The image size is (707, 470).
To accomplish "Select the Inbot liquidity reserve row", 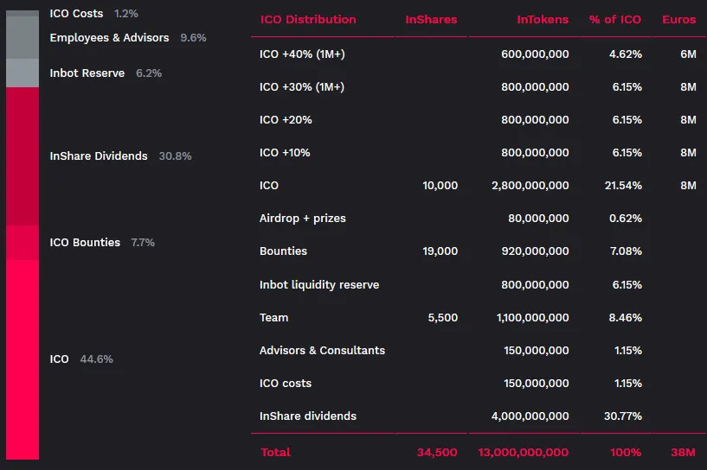I will click(x=478, y=284).
